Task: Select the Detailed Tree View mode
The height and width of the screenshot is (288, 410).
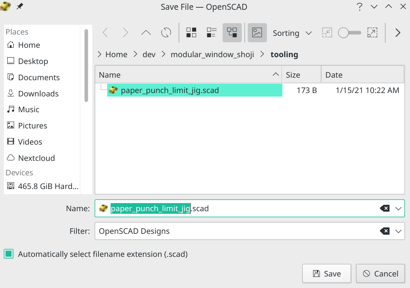Action: pos(232,32)
